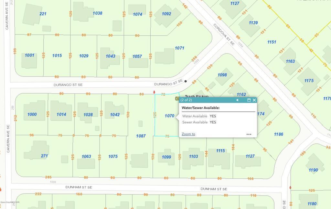The image size is (331, 209).
Task: Open the popup's three-dot more options menu
Action: tap(249, 134)
